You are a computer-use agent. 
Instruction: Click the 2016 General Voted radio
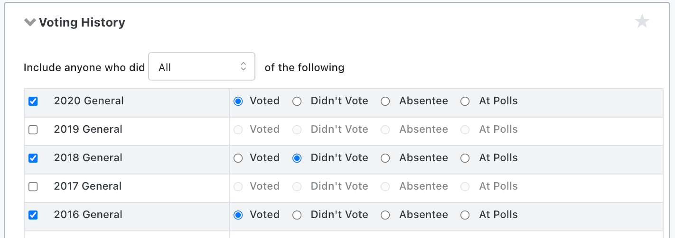pyautogui.click(x=238, y=215)
